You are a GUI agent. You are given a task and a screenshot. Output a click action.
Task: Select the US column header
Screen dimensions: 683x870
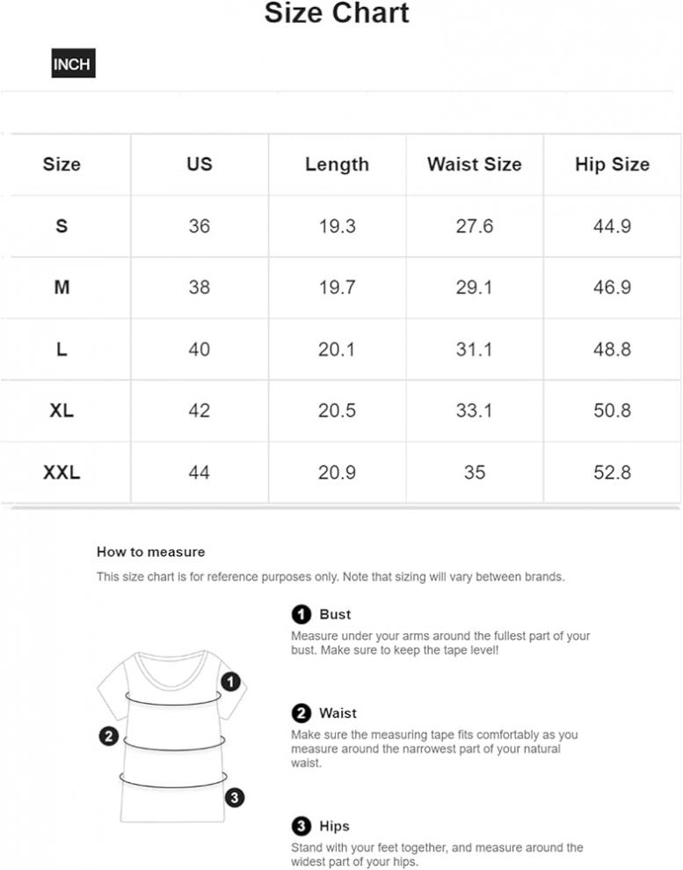[x=199, y=164]
